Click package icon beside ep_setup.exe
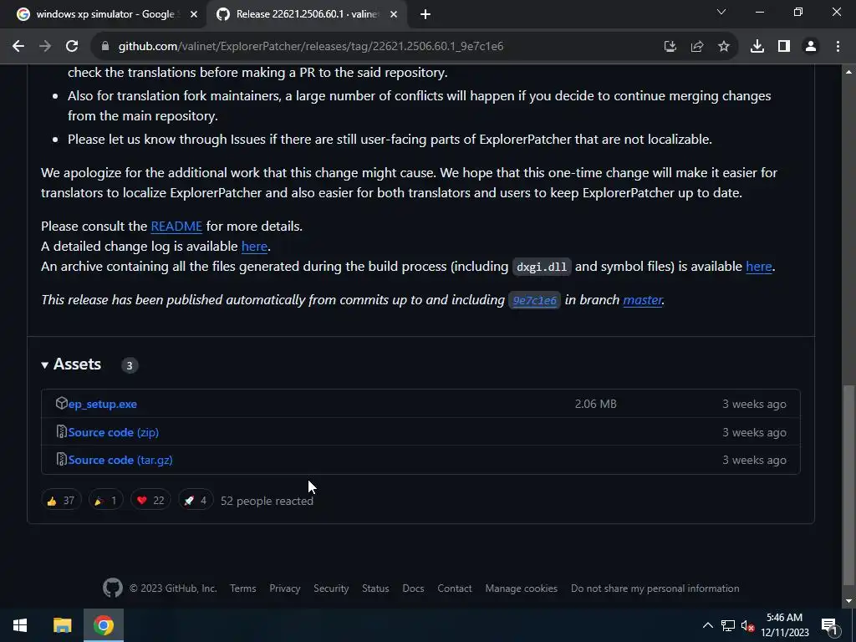856x642 pixels. pyautogui.click(x=61, y=404)
